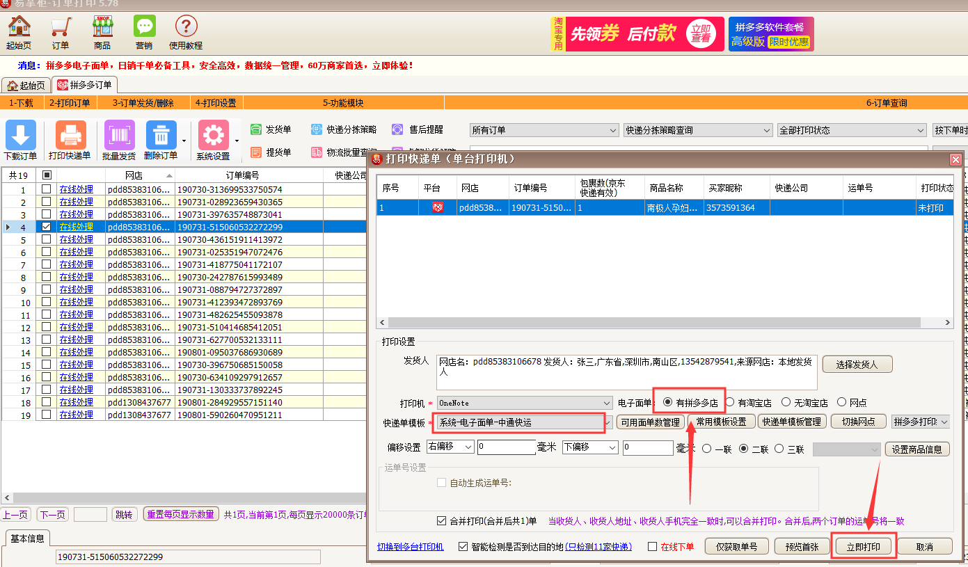The height and width of the screenshot is (567, 968).
Task: Expand the 删除订单 dropdown arrow
Action: [x=184, y=141]
